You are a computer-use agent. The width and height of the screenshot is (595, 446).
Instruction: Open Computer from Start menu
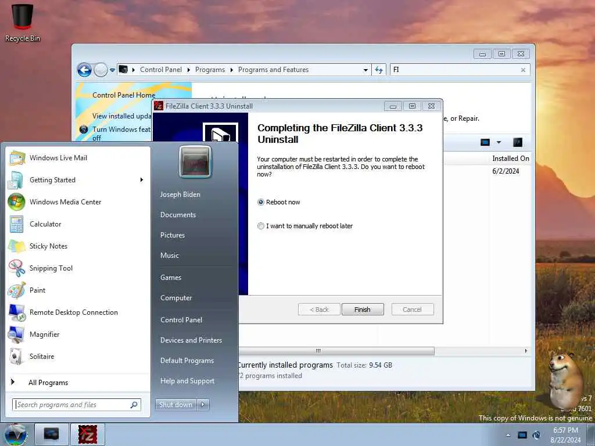176,298
